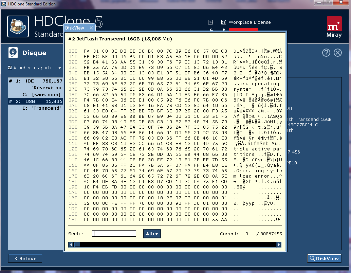Click the Disque disk icon
The height and width of the screenshot is (273, 351).
(x=13, y=53)
